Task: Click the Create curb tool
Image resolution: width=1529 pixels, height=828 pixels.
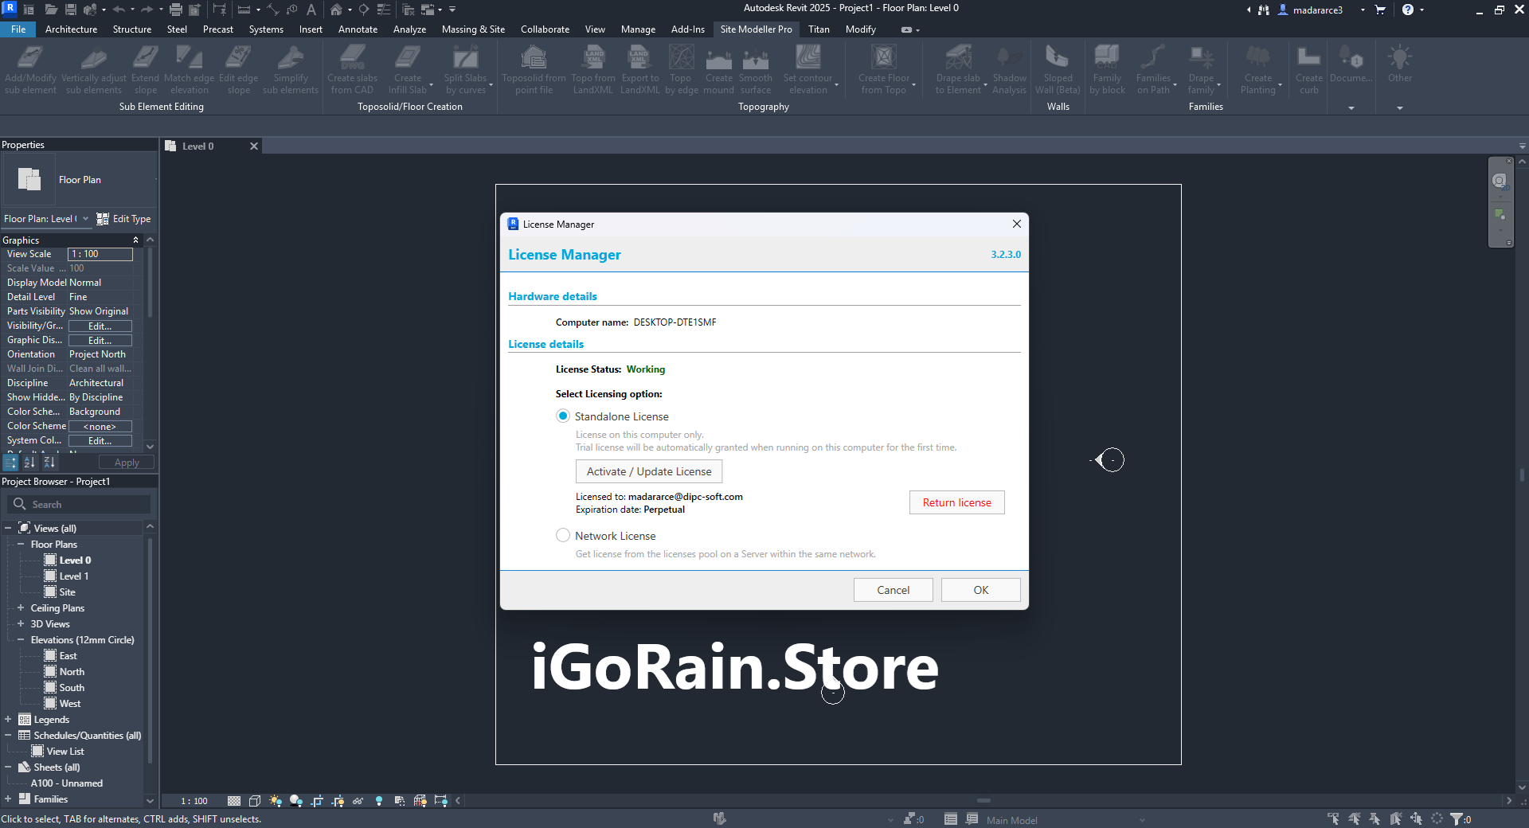Action: coord(1308,61)
